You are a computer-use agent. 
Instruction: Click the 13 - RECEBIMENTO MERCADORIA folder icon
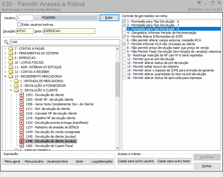point(11,76)
